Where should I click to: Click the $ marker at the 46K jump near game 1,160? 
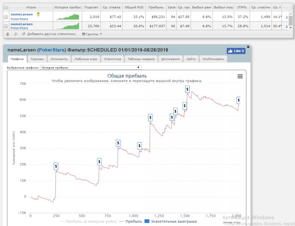click(x=150, y=118)
